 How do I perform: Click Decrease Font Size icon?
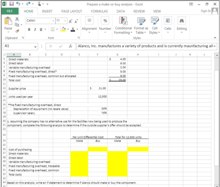pyautogui.click(x=76, y=21)
